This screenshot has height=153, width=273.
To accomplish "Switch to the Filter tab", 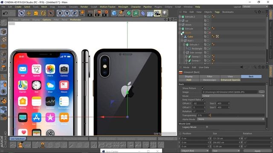I will tap(209, 76).
